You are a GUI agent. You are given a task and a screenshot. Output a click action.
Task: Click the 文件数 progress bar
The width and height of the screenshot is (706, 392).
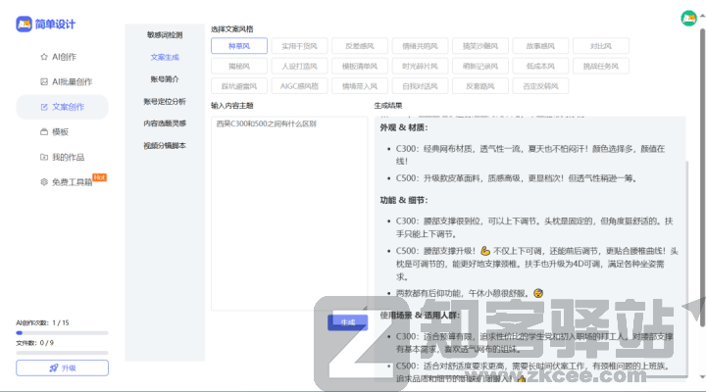[62, 353]
